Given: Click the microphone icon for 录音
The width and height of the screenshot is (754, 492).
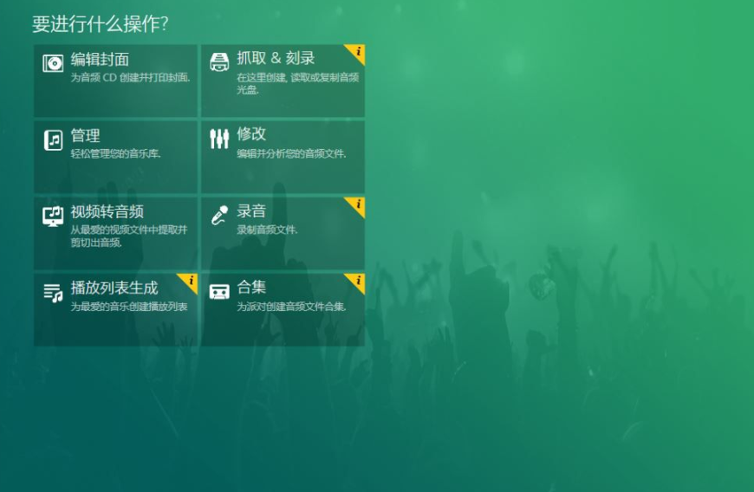Looking at the screenshot, I should [220, 215].
